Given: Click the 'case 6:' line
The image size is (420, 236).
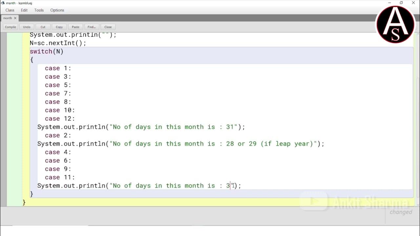Looking at the screenshot, I should 58,161.
